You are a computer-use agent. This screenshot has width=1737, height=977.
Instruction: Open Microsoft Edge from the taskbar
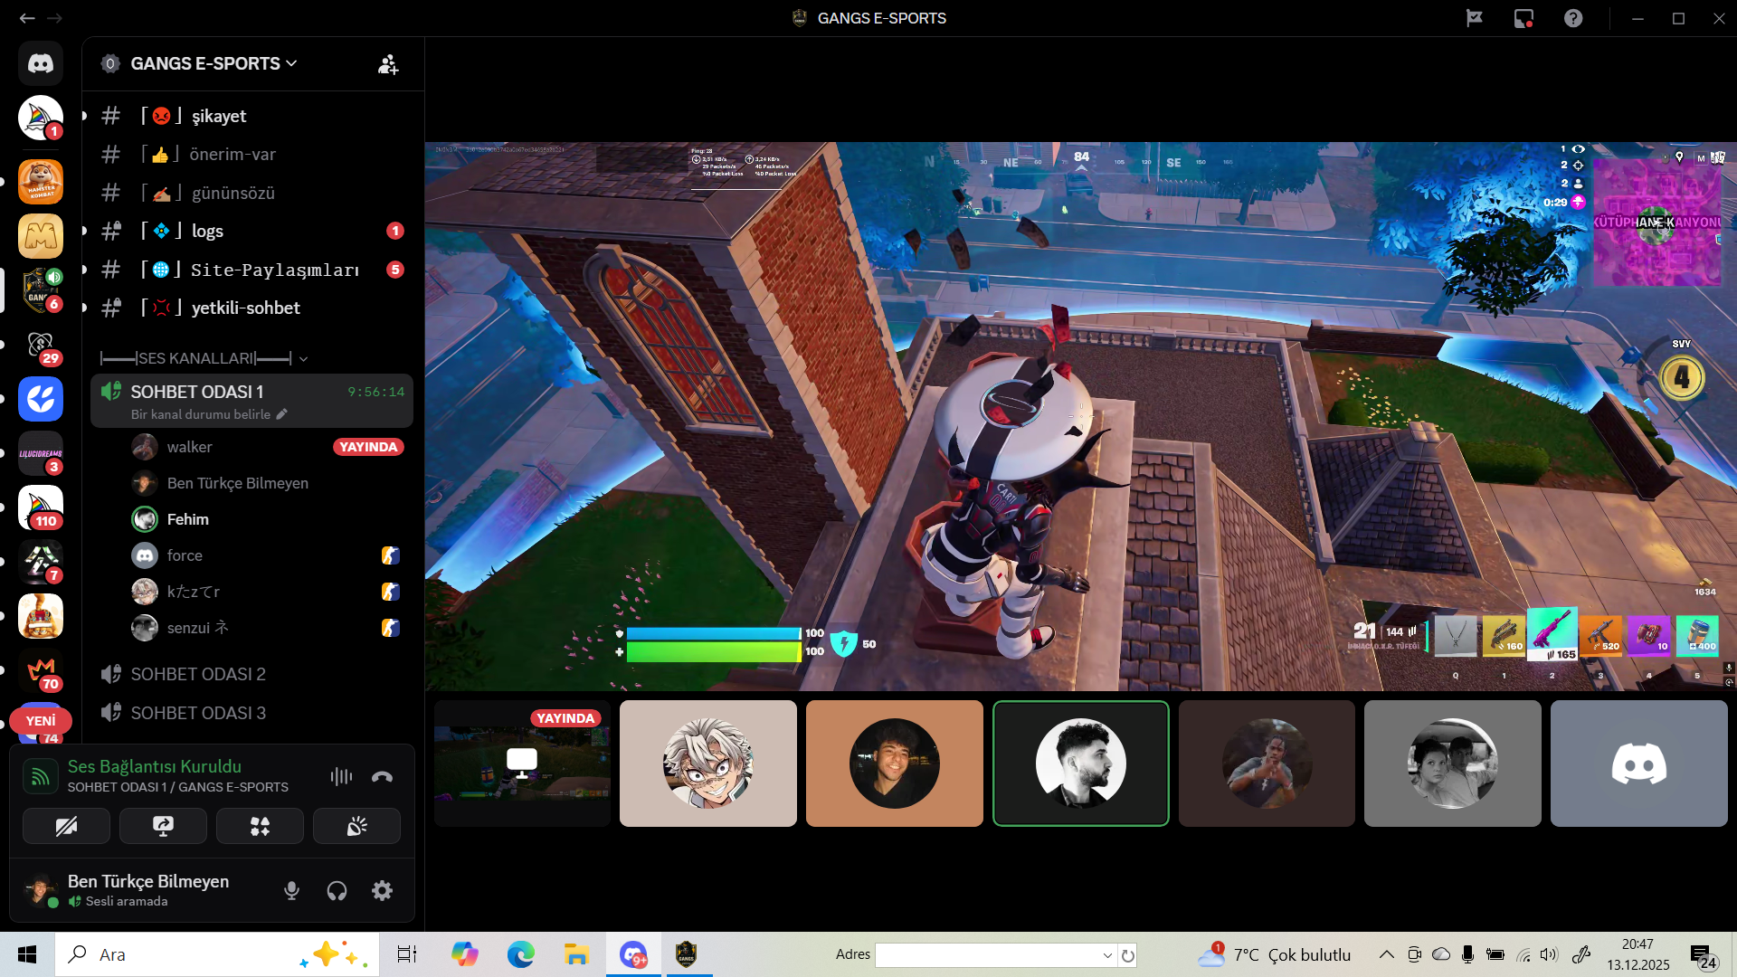(520, 954)
